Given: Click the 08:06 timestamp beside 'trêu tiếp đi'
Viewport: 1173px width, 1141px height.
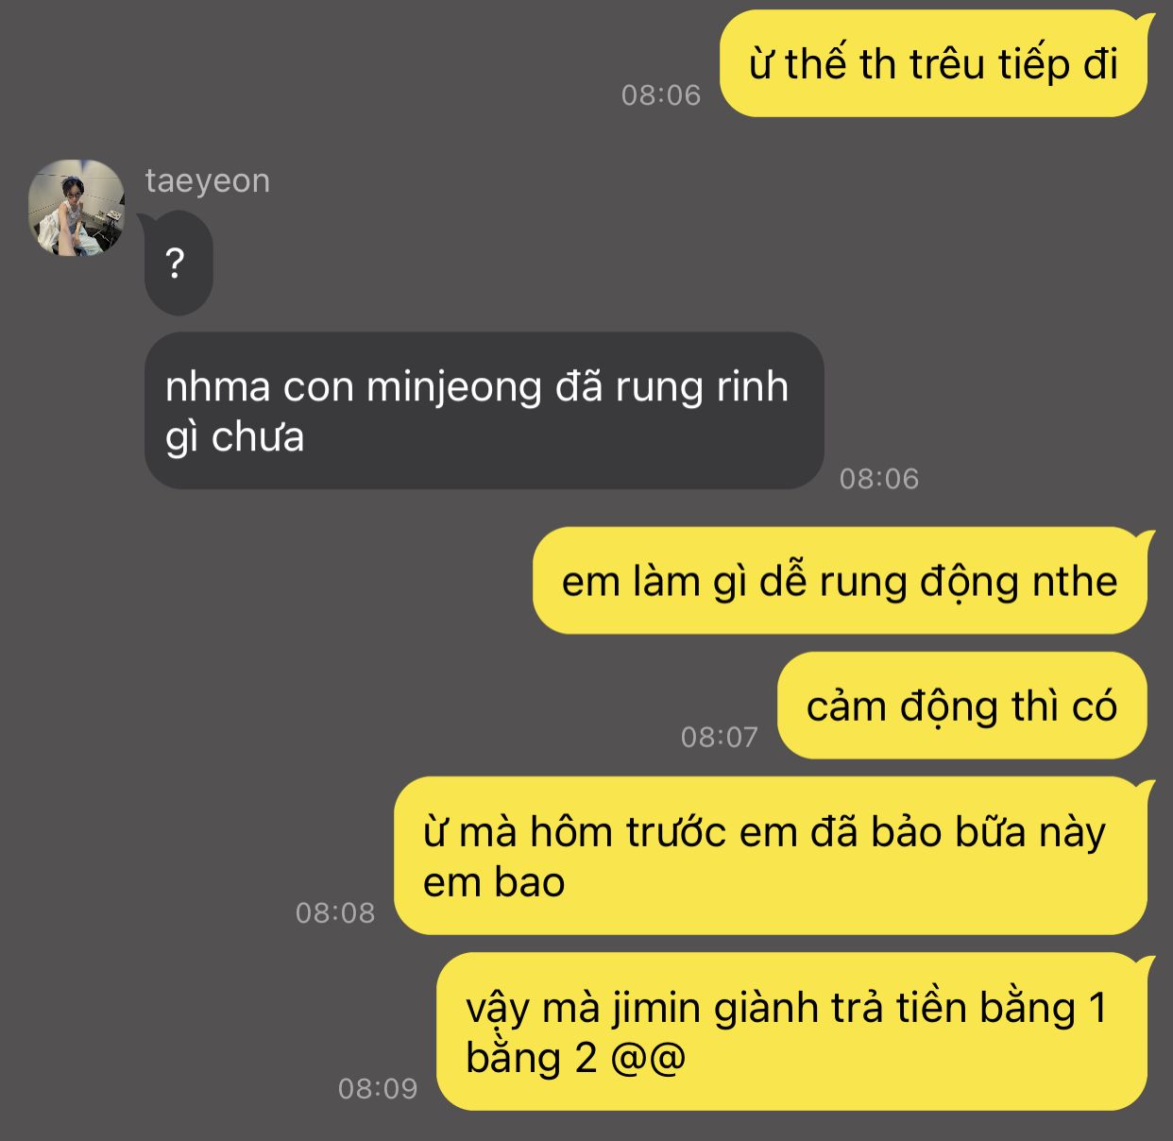Looking at the screenshot, I should [661, 94].
